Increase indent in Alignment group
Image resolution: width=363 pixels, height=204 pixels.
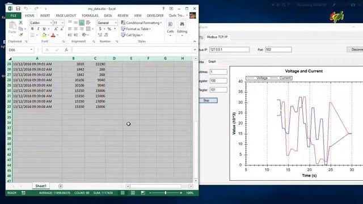point(75,35)
